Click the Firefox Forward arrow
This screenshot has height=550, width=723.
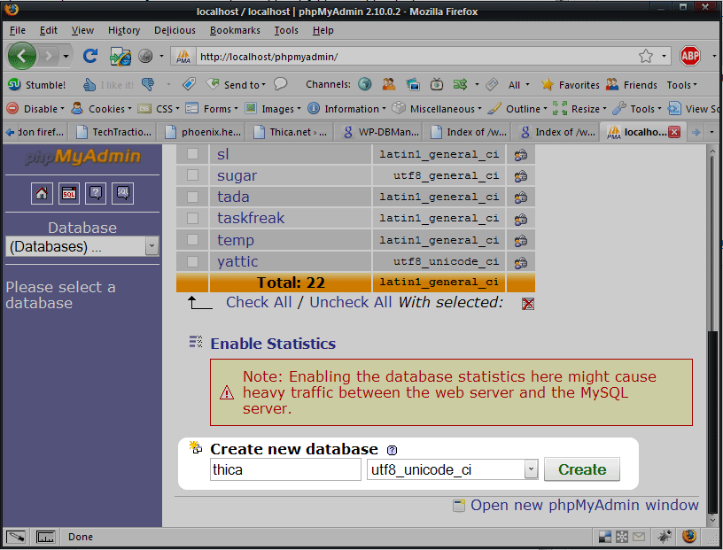click(x=48, y=57)
